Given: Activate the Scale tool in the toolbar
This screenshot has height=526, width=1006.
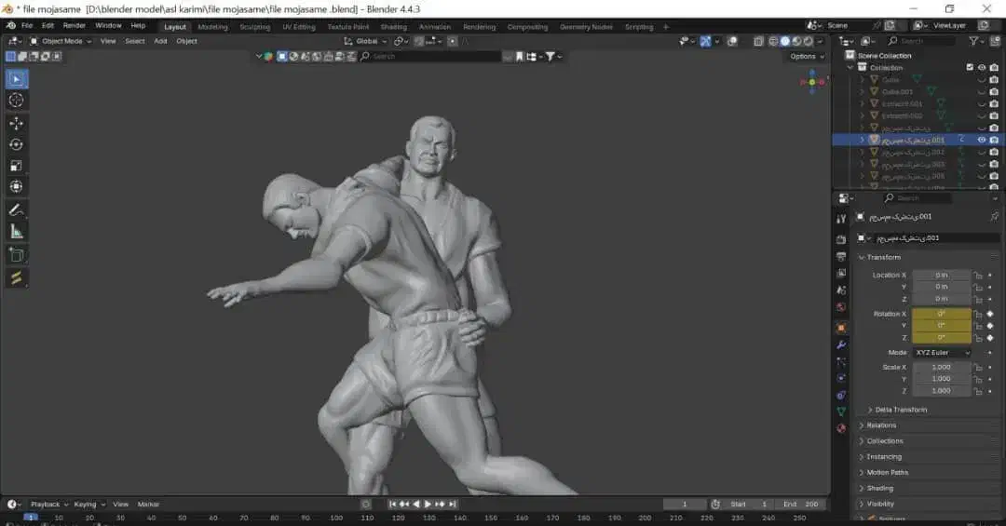Looking at the screenshot, I should click(17, 166).
